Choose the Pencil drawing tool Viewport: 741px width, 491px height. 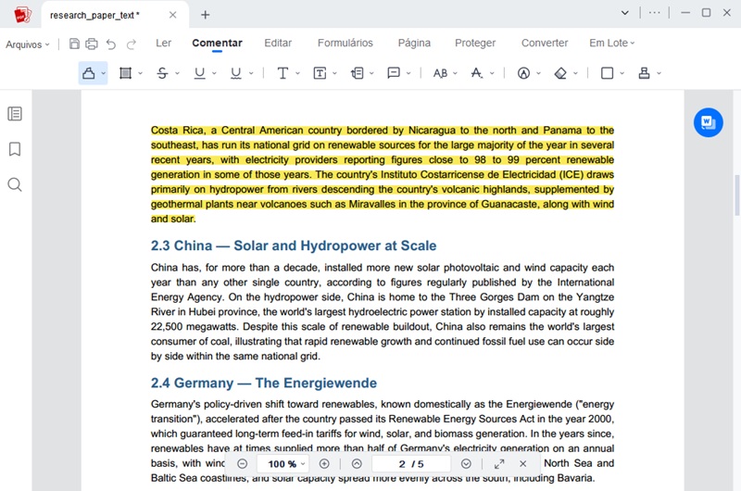pos(523,73)
